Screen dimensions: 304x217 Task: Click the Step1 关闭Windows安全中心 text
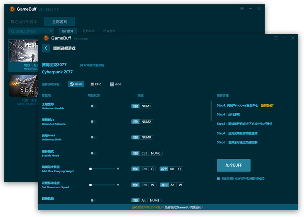point(237,106)
